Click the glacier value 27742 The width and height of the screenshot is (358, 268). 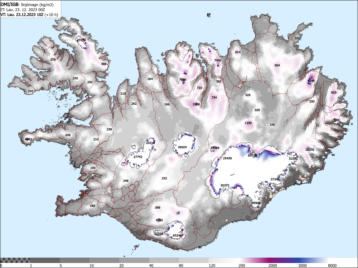pos(138,157)
